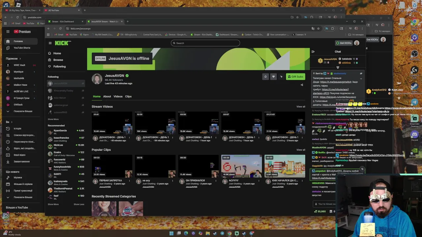Open RyanGarcia recommended channel
This screenshot has width=422, height=237.
66,132
